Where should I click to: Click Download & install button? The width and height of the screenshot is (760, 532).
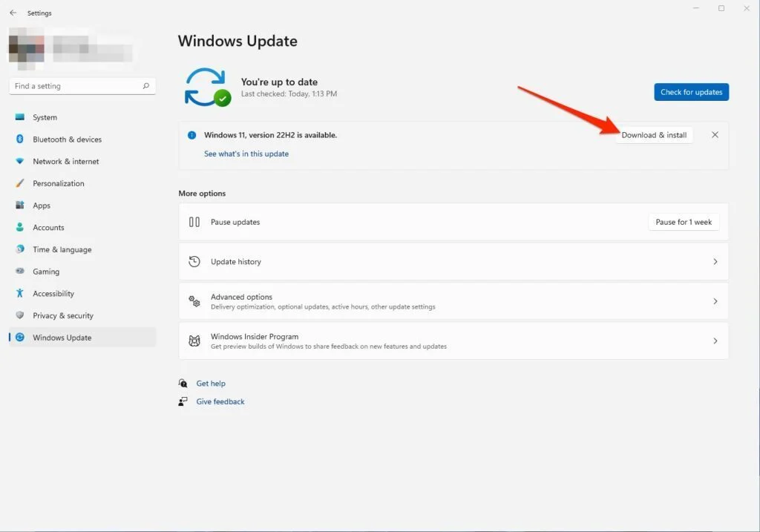pyautogui.click(x=654, y=135)
